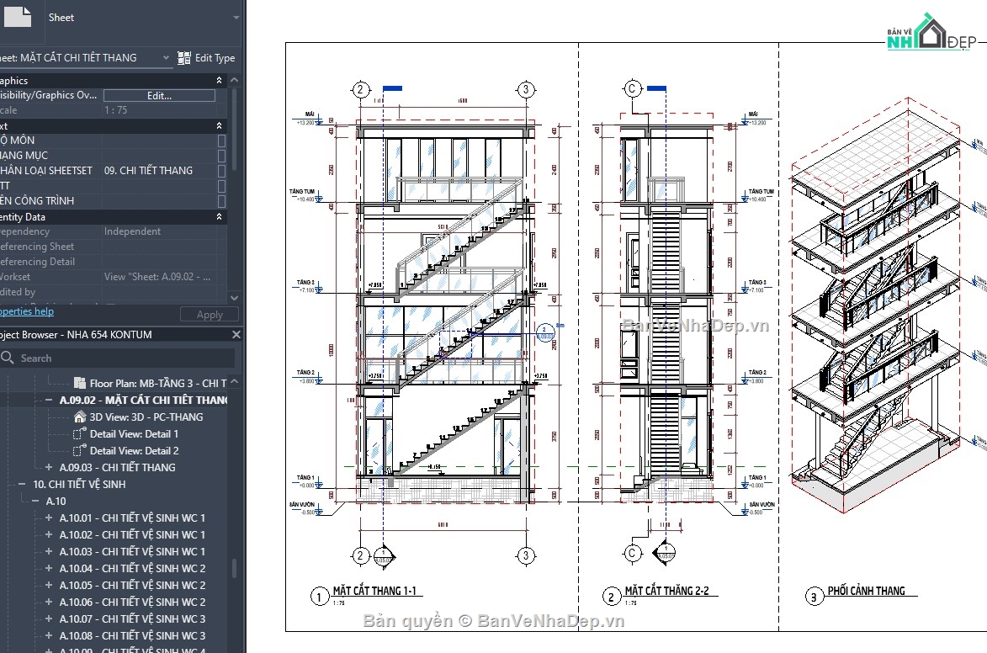The width and height of the screenshot is (987, 653).
Task: Click the Properties panel scroll down arrow
Action: pos(234,297)
